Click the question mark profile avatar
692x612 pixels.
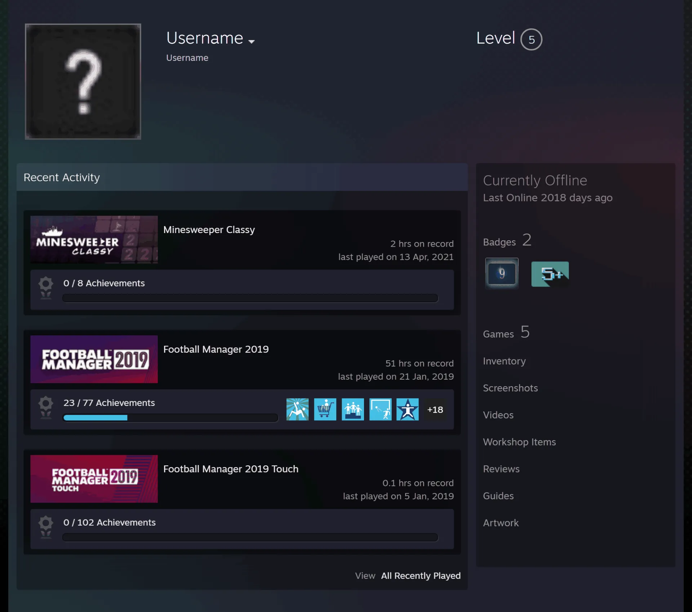pos(83,81)
